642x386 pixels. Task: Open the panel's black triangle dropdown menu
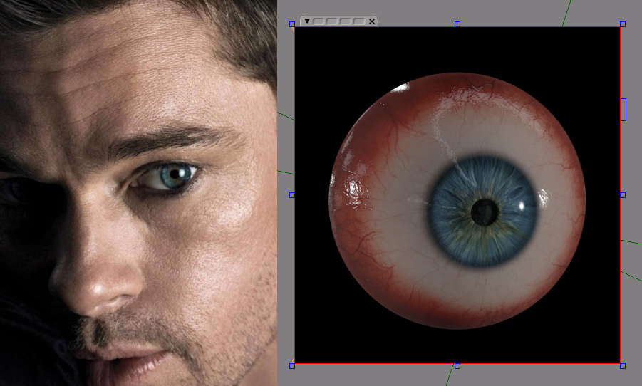(x=306, y=21)
